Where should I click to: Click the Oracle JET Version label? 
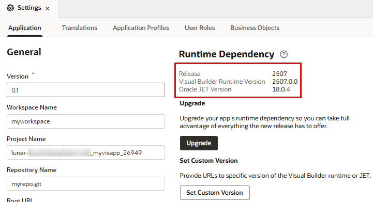(205, 89)
